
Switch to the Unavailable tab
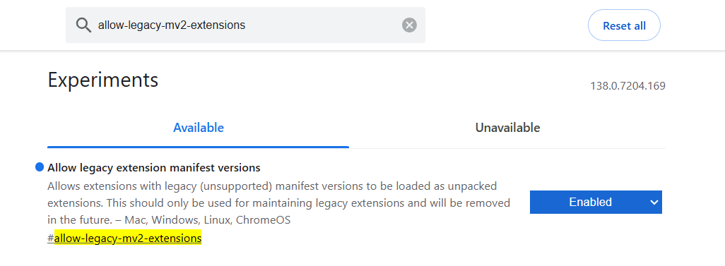click(507, 128)
